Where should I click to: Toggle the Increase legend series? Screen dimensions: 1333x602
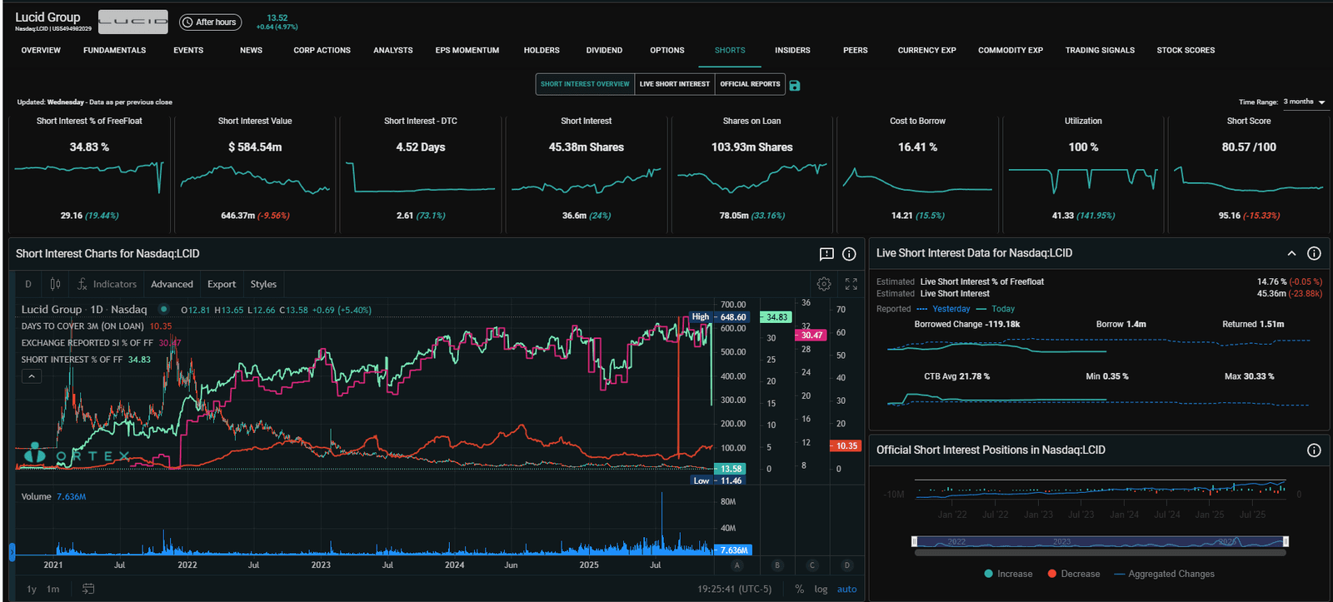(1008, 574)
